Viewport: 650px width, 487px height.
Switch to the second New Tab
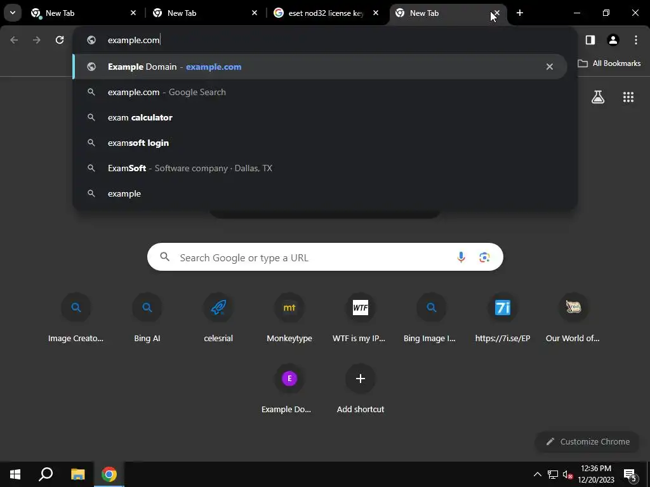205,13
